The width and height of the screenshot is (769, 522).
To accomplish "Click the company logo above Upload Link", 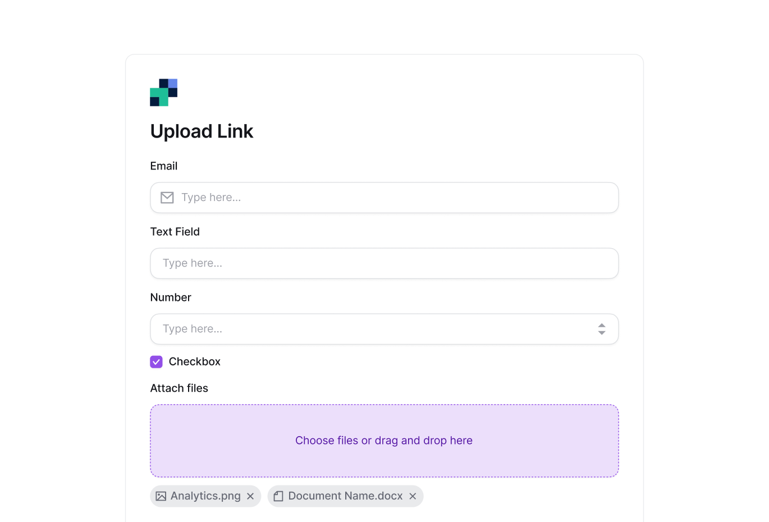I will click(163, 92).
